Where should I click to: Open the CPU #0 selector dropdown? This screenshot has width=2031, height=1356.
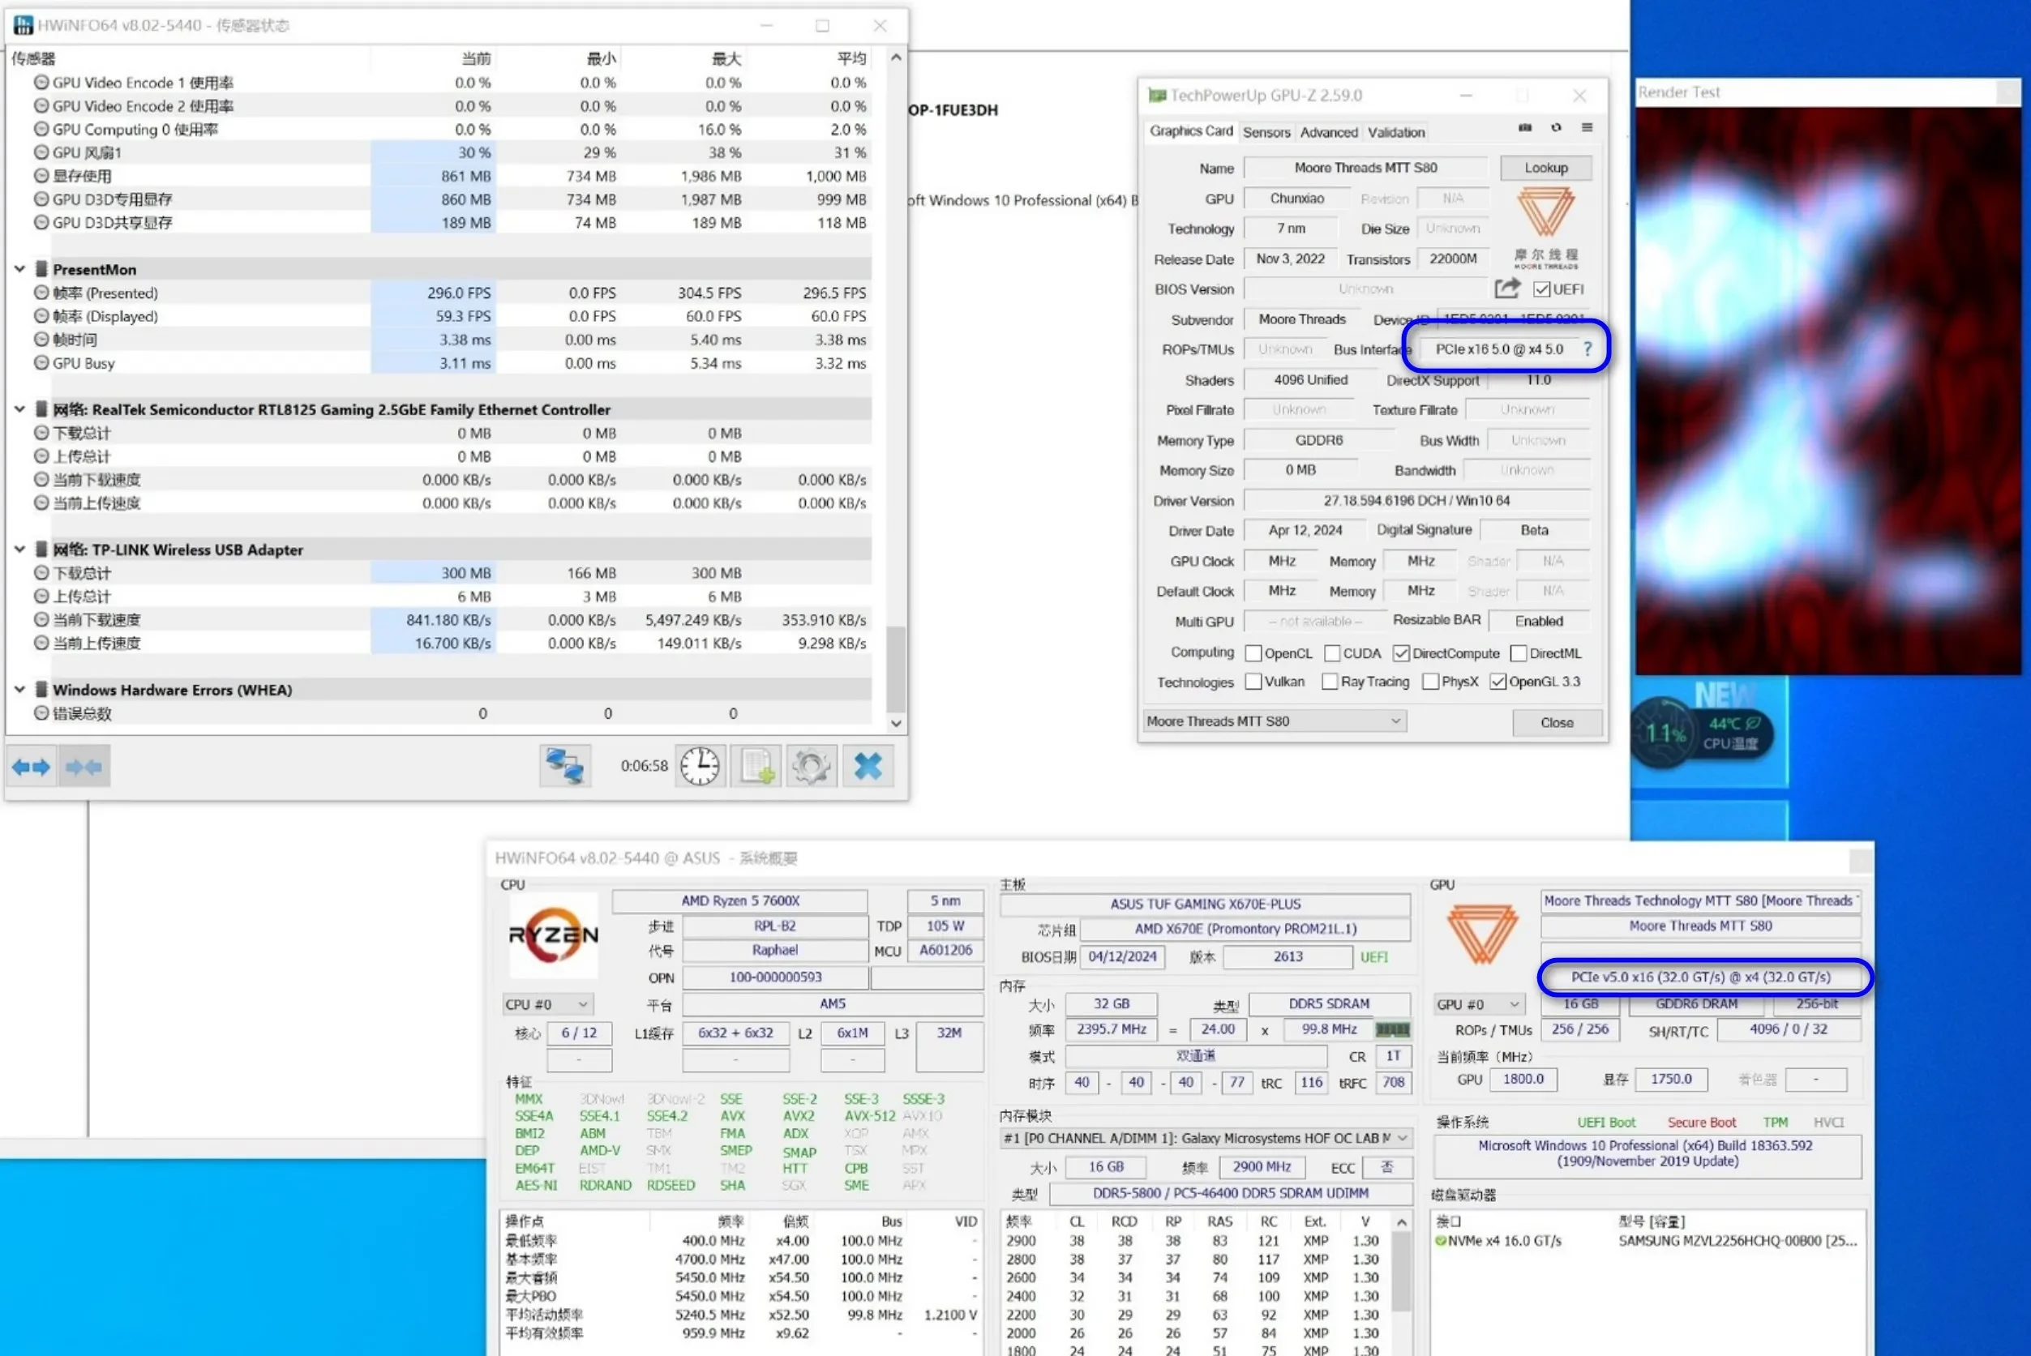(546, 1004)
